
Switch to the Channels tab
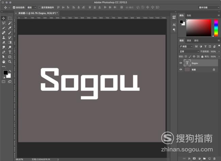(x=189, y=41)
